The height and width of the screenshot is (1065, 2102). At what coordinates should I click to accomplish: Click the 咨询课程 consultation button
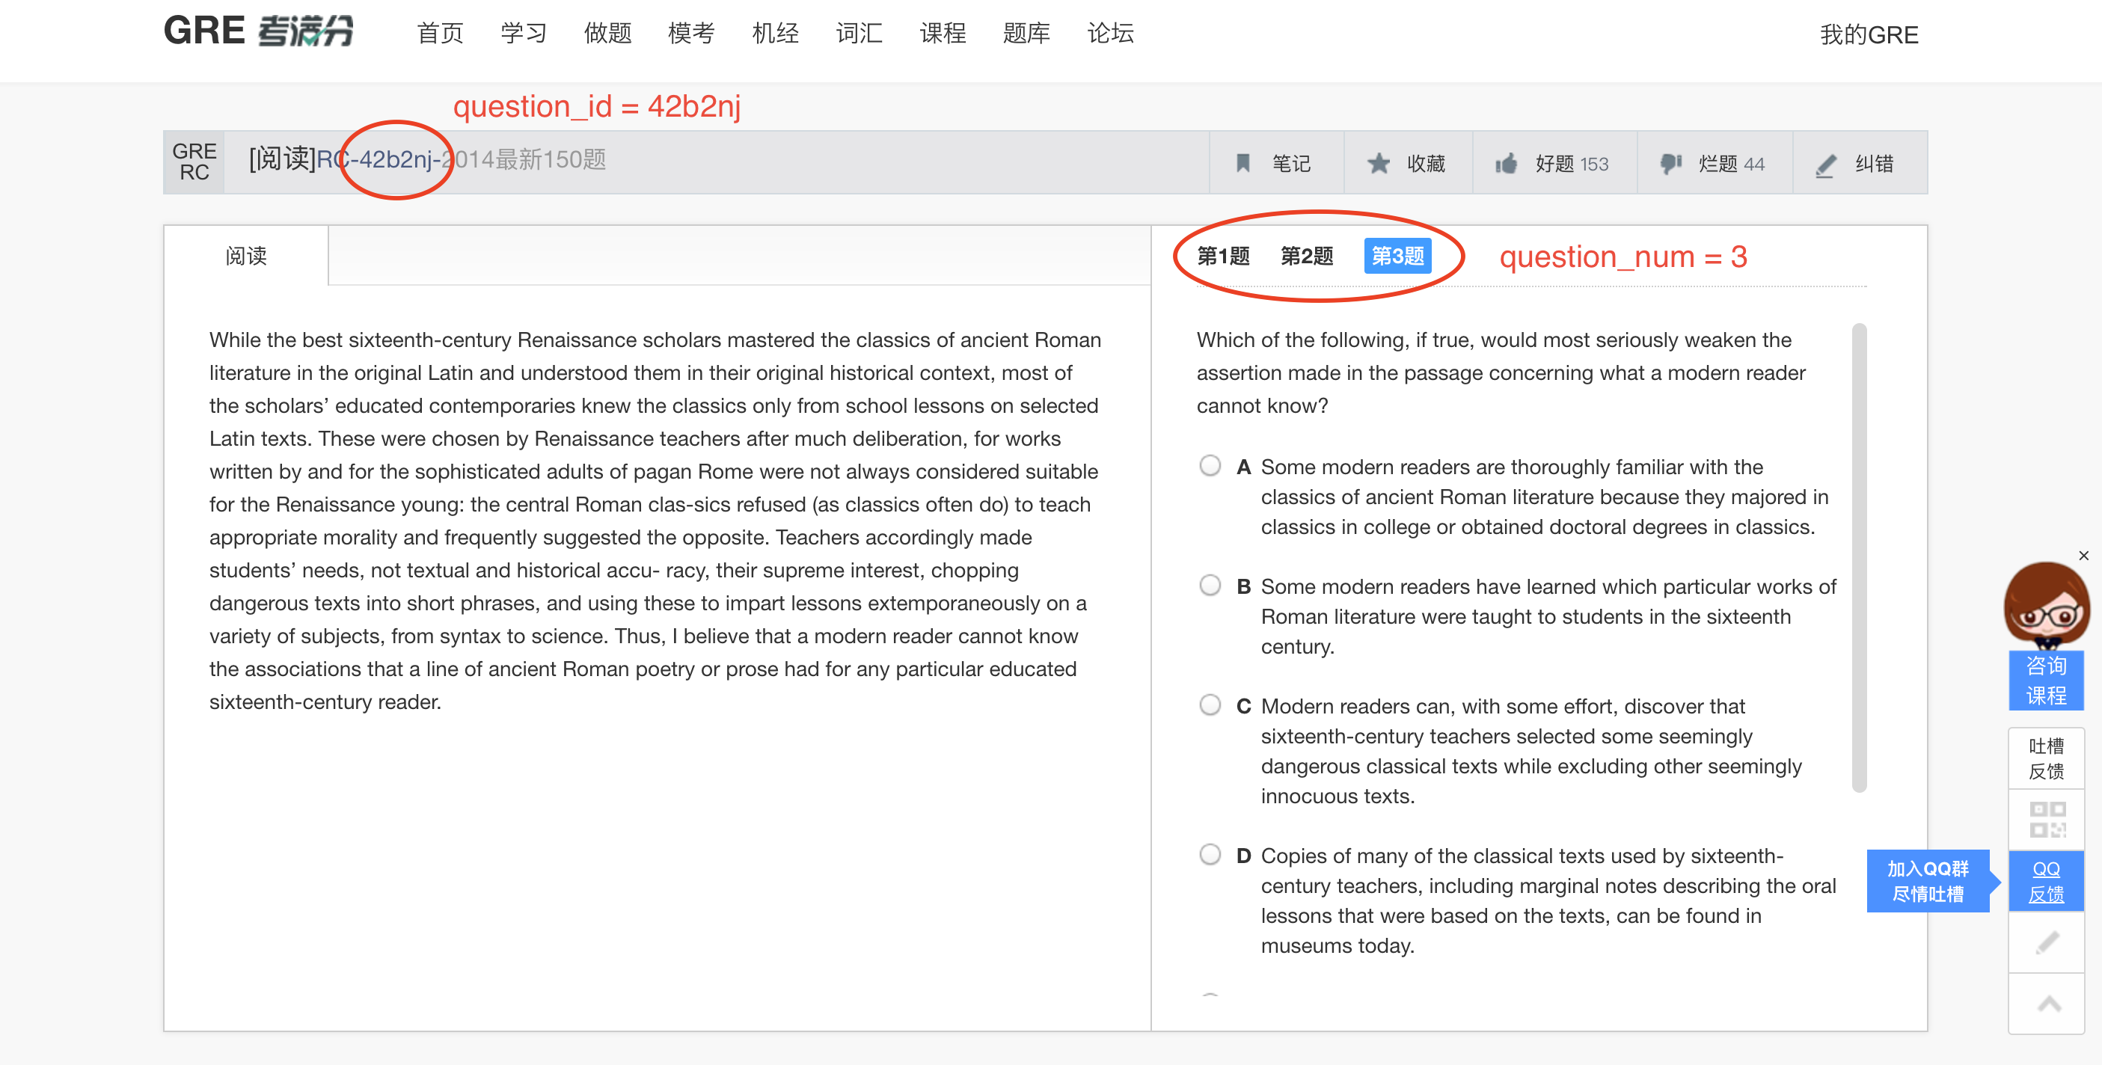click(2046, 680)
